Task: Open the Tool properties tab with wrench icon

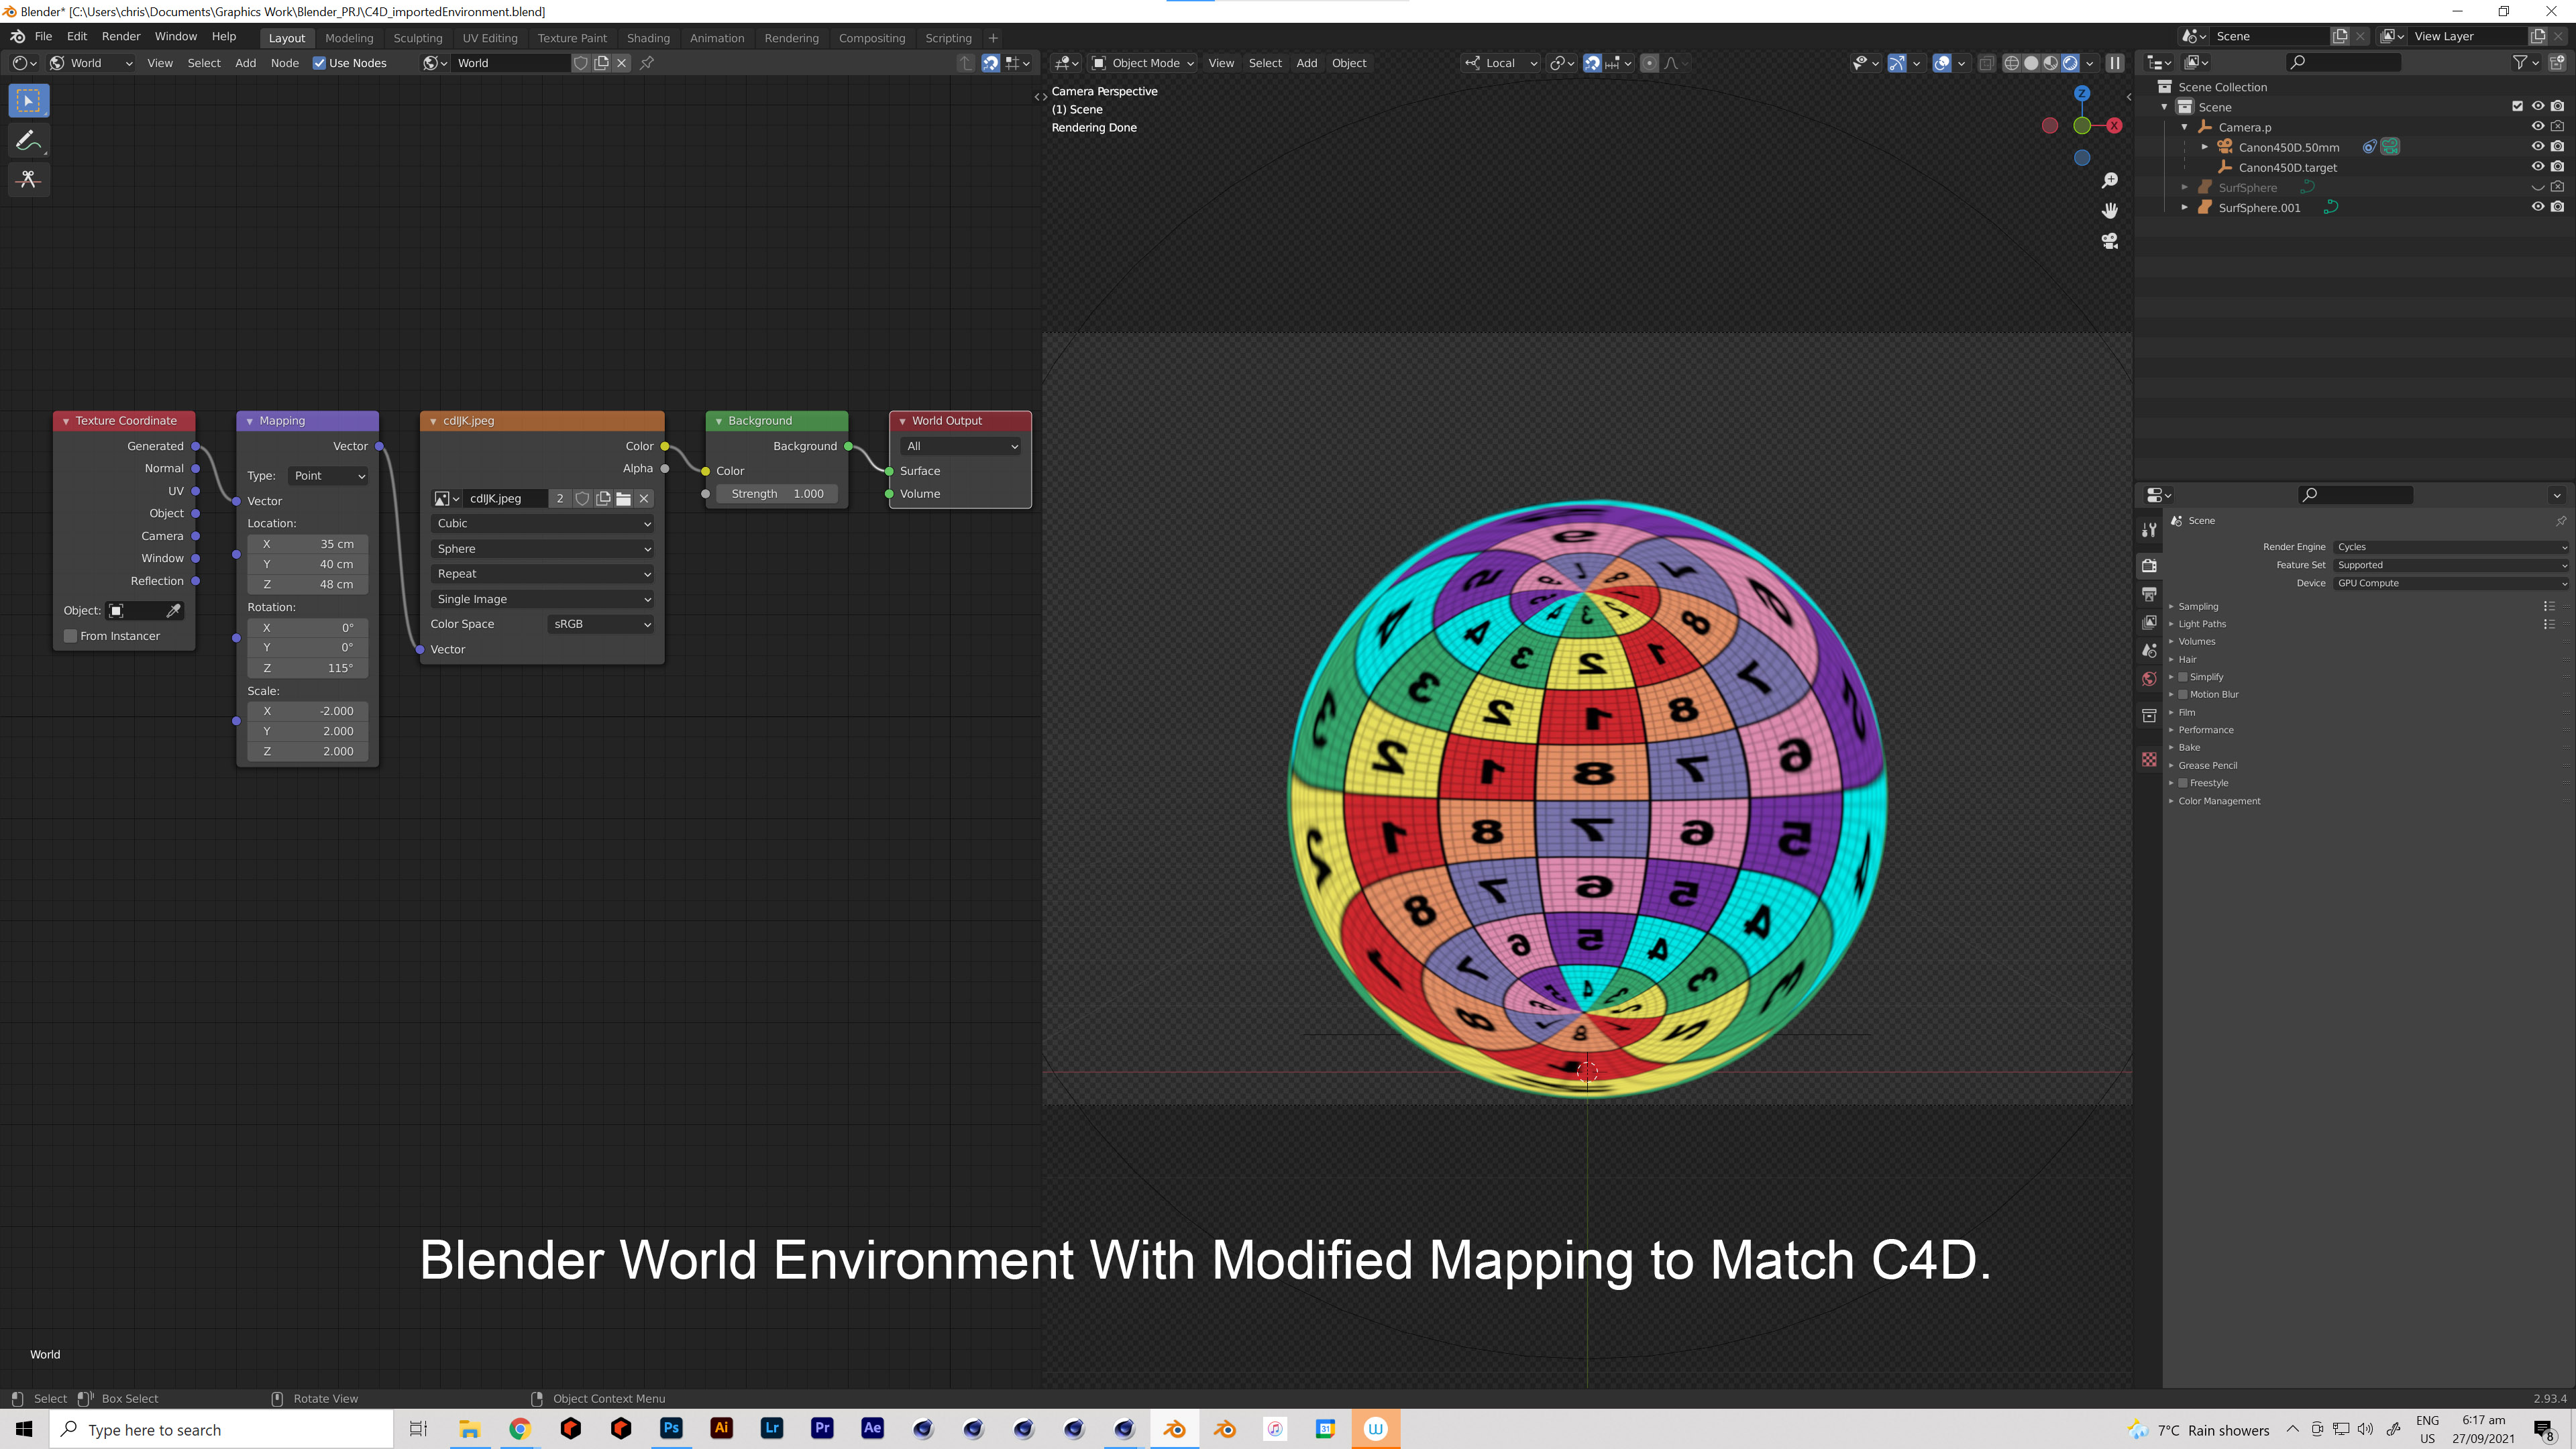Action: [x=2149, y=529]
